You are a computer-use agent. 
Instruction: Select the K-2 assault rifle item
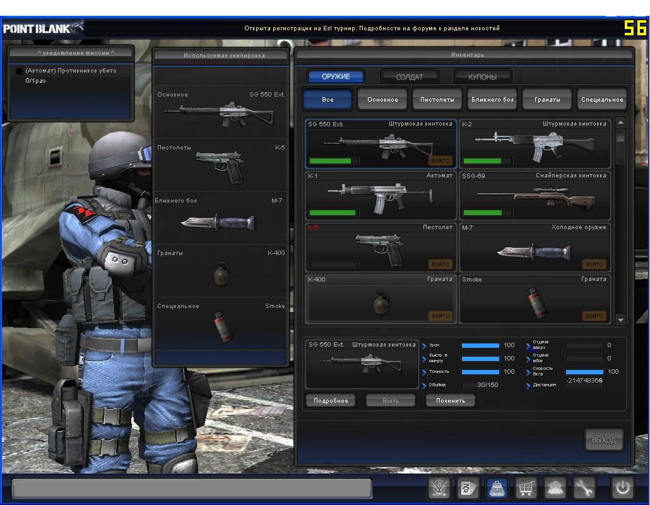(x=535, y=143)
